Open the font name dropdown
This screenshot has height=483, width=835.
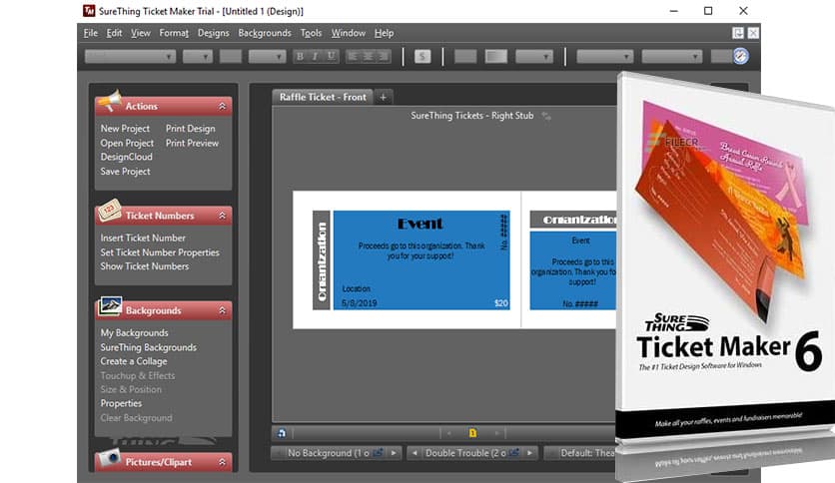tap(130, 57)
